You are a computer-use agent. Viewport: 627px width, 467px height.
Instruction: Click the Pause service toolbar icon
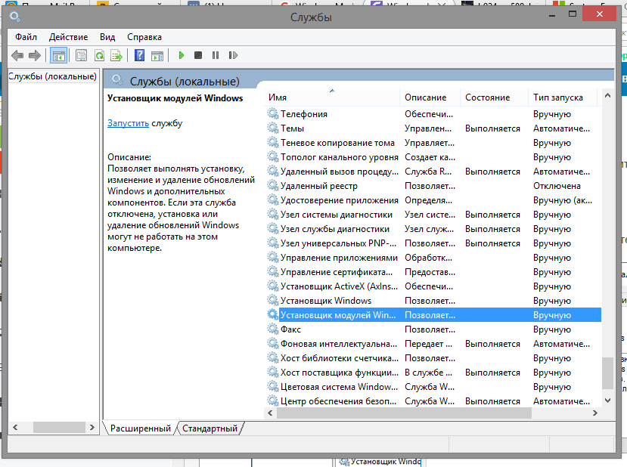click(x=216, y=55)
